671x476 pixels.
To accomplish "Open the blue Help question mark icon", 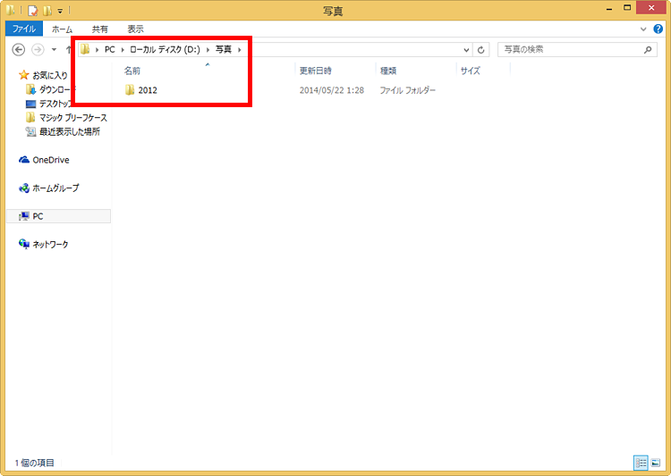I will coord(658,29).
